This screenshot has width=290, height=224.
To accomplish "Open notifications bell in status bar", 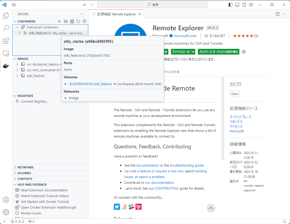I will pyautogui.click(x=285, y=221).
